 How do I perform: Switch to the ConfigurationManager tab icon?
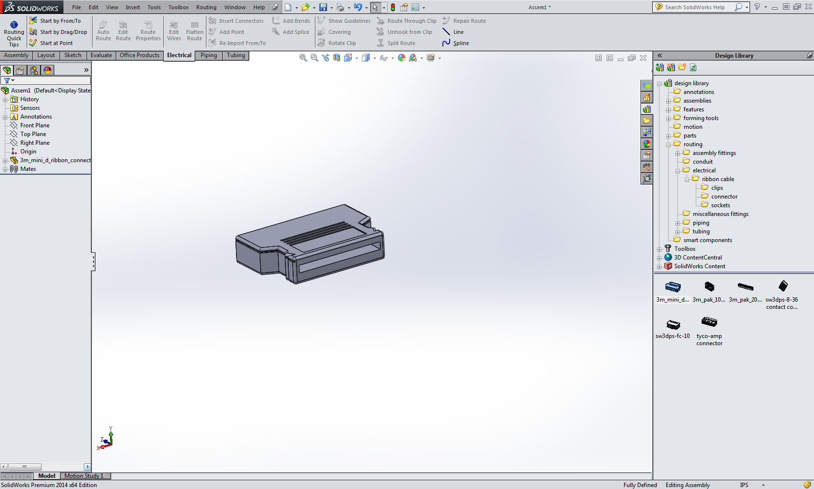[x=34, y=70]
